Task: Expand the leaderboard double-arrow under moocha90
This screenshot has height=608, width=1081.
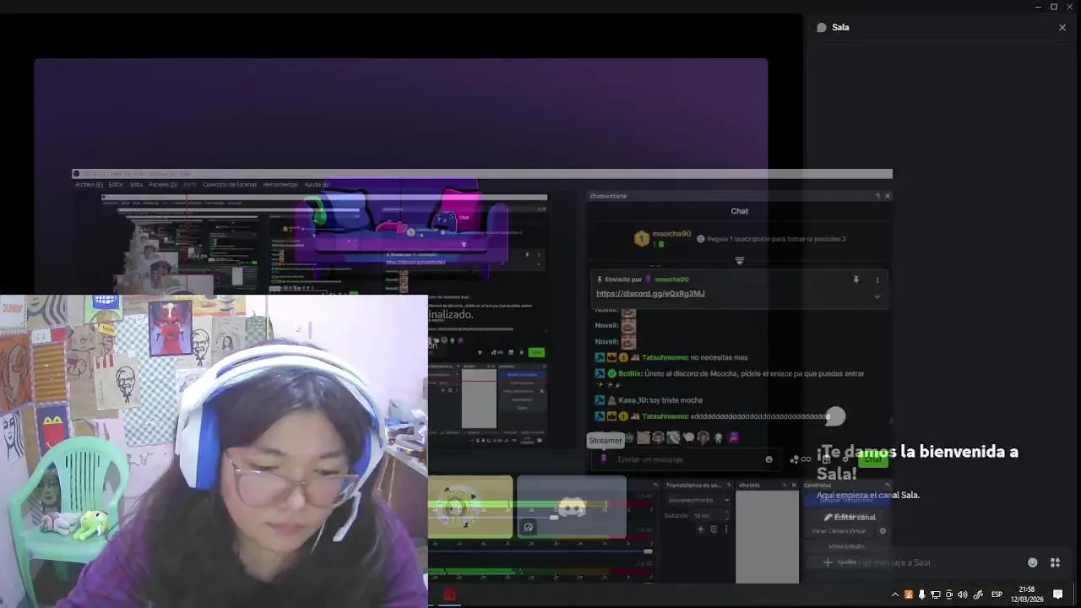Action: tap(740, 261)
